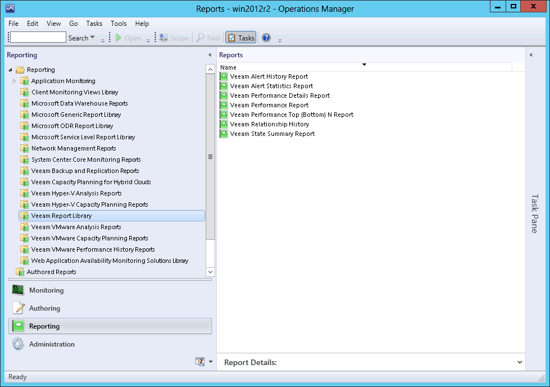
Task: Click the Find magnifier toolbar button
Action: [x=208, y=38]
